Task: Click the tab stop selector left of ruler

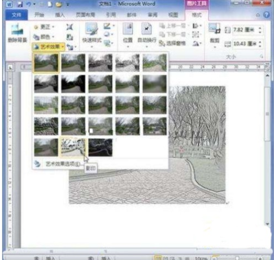Action: pyautogui.click(x=10, y=67)
